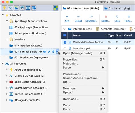Expand Storage Accounts (2)
135x113 pixels.
(x=7, y=100)
